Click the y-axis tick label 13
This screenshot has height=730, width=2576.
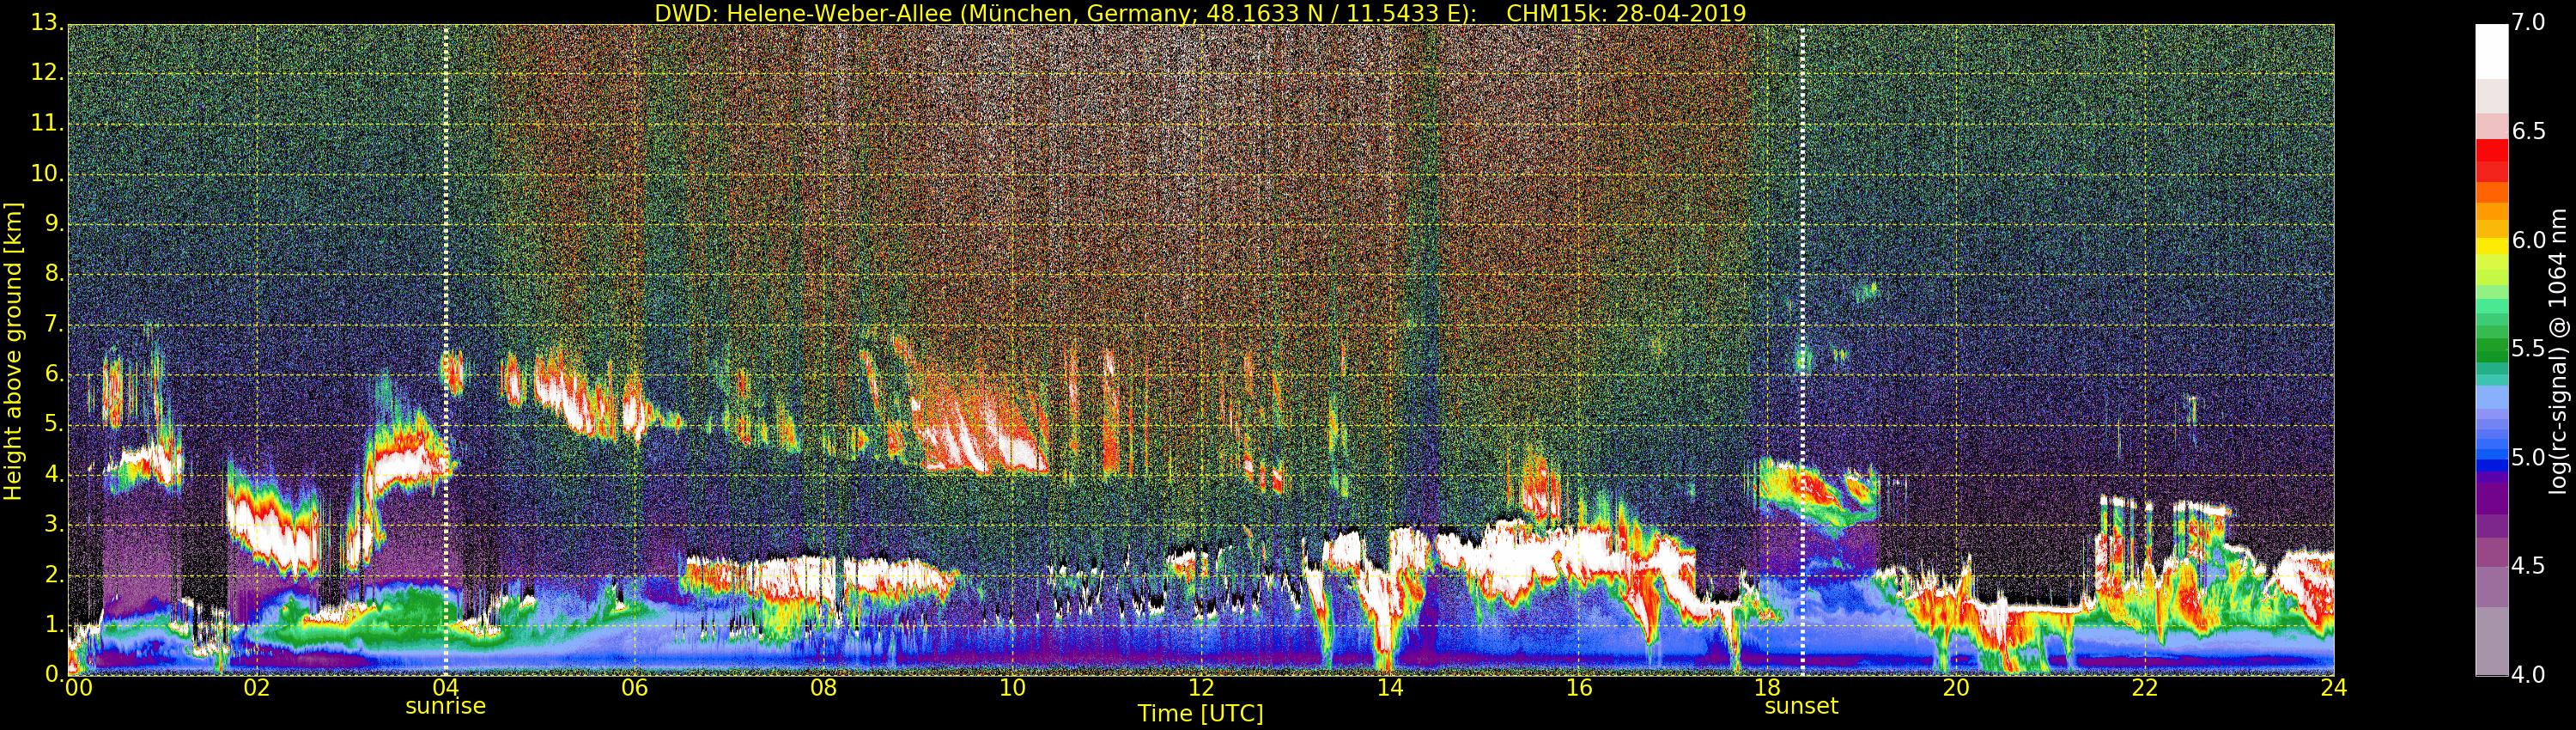click(x=48, y=22)
